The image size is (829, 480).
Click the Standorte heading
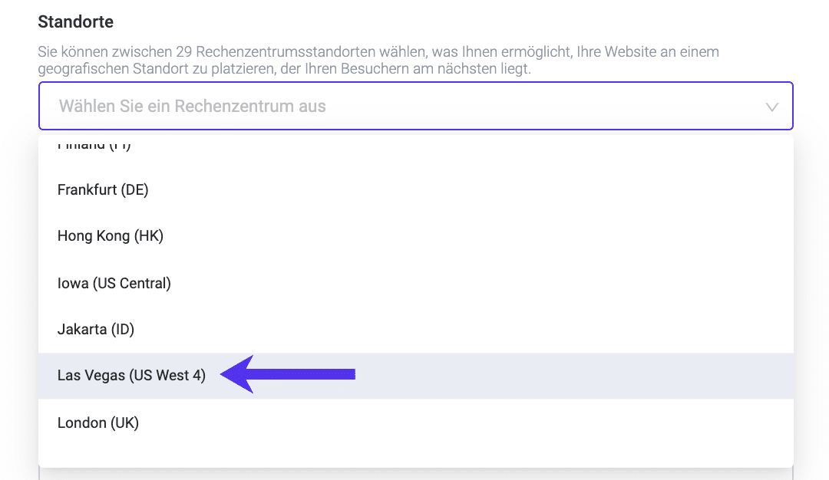75,21
